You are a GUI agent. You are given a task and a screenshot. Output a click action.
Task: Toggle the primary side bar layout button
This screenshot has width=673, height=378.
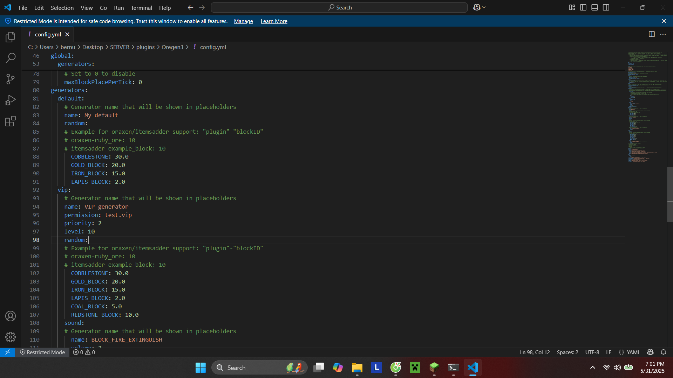click(583, 7)
